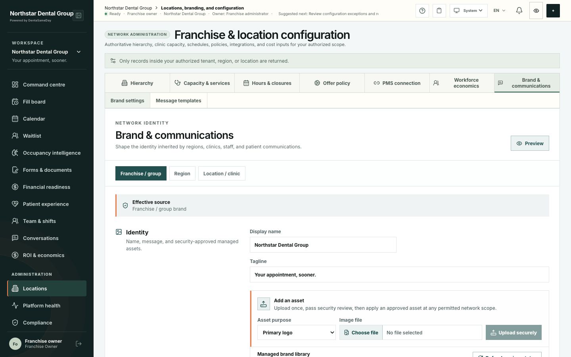
Task: Click the Network Administration badge
Action: [x=137, y=35]
